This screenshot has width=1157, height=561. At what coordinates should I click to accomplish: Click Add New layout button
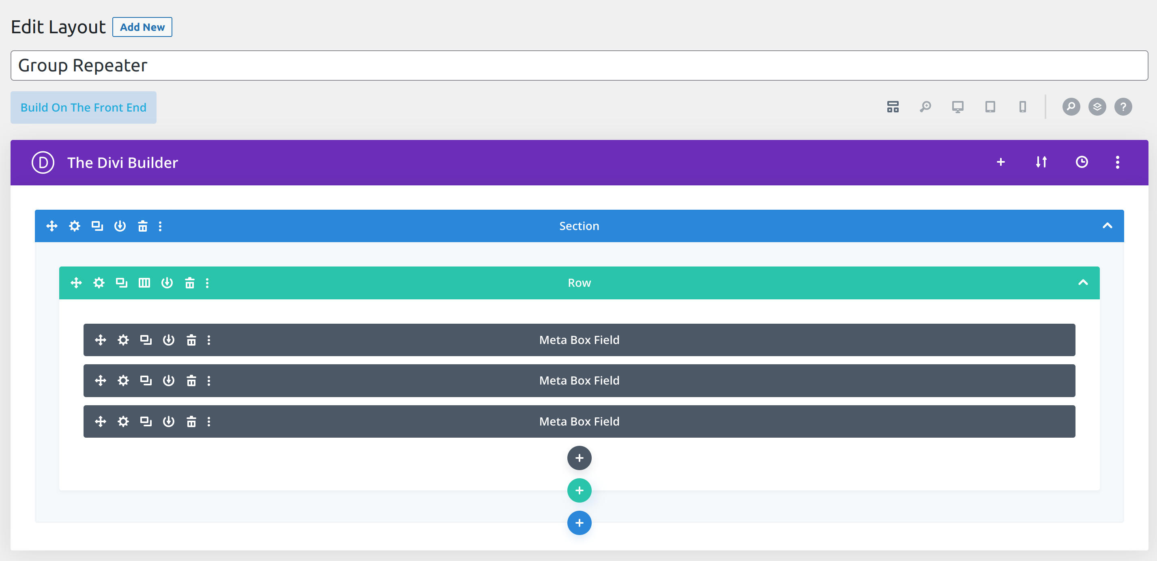142,27
